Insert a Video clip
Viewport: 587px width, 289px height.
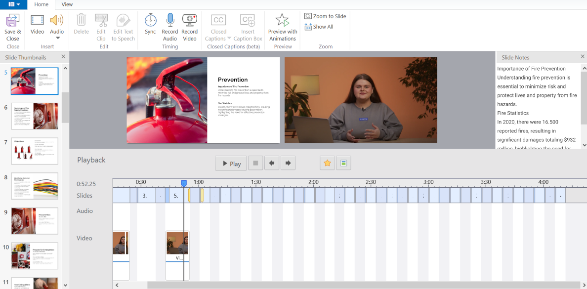click(x=38, y=24)
